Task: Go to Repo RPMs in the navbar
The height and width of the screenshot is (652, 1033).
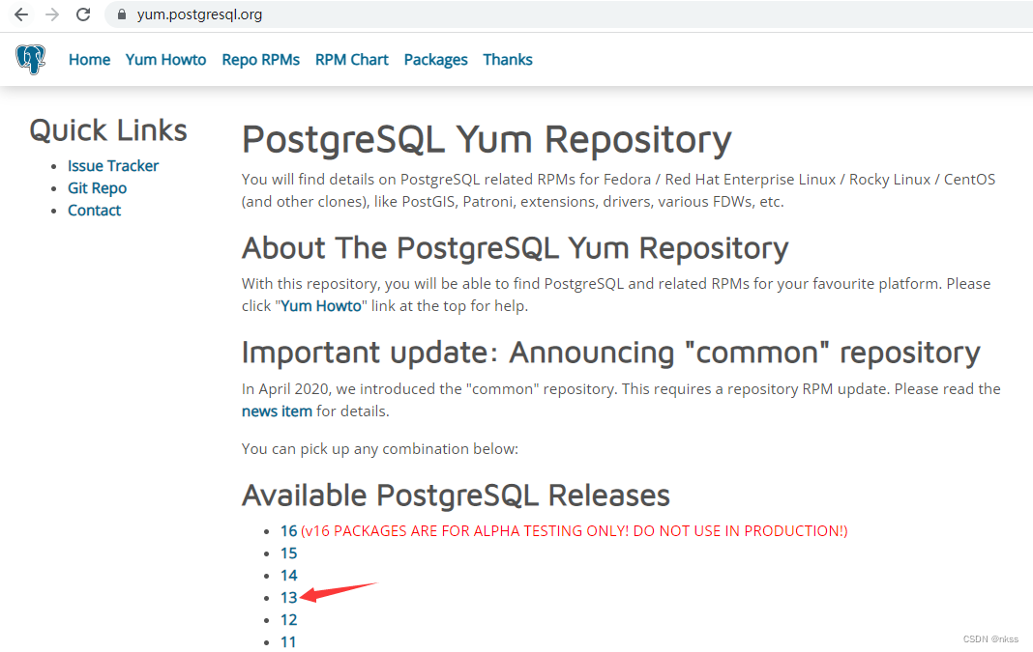Action: [261, 60]
